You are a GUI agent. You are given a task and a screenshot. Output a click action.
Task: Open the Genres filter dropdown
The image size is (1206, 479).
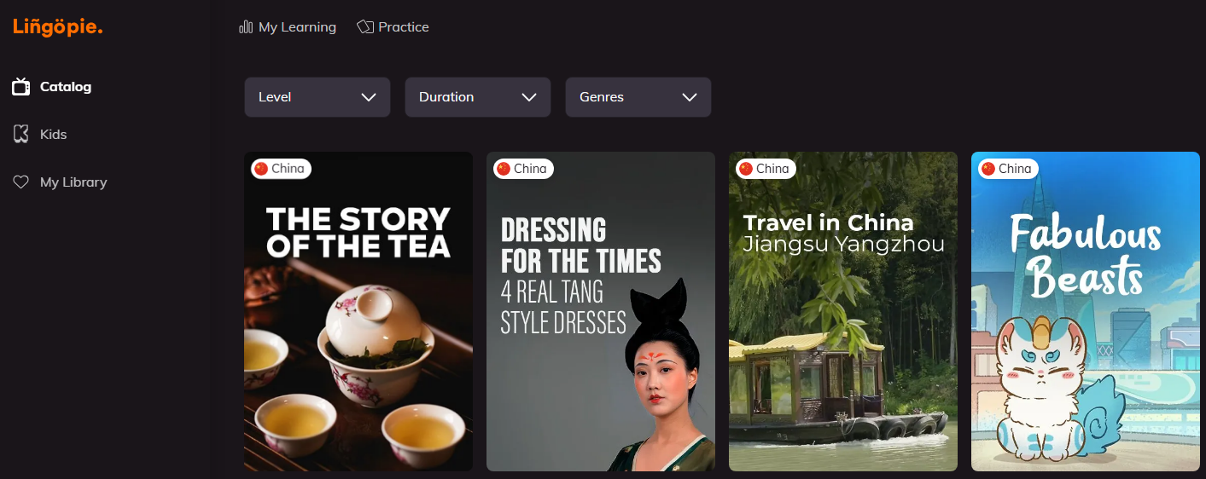[638, 97]
